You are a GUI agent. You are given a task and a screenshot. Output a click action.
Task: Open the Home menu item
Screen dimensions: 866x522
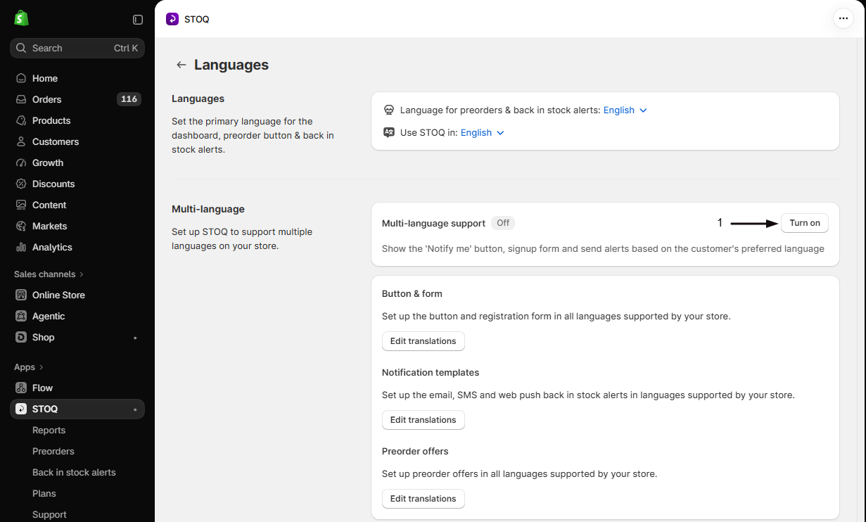point(77,78)
